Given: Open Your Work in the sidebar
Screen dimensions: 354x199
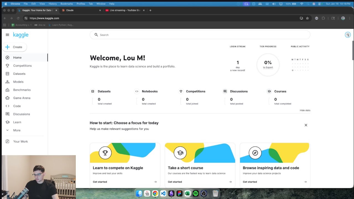Looking at the screenshot, I should click(25, 142).
